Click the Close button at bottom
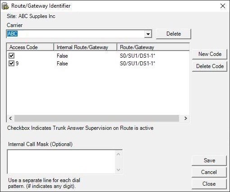This screenshot has width=230, height=192. [x=209, y=184]
